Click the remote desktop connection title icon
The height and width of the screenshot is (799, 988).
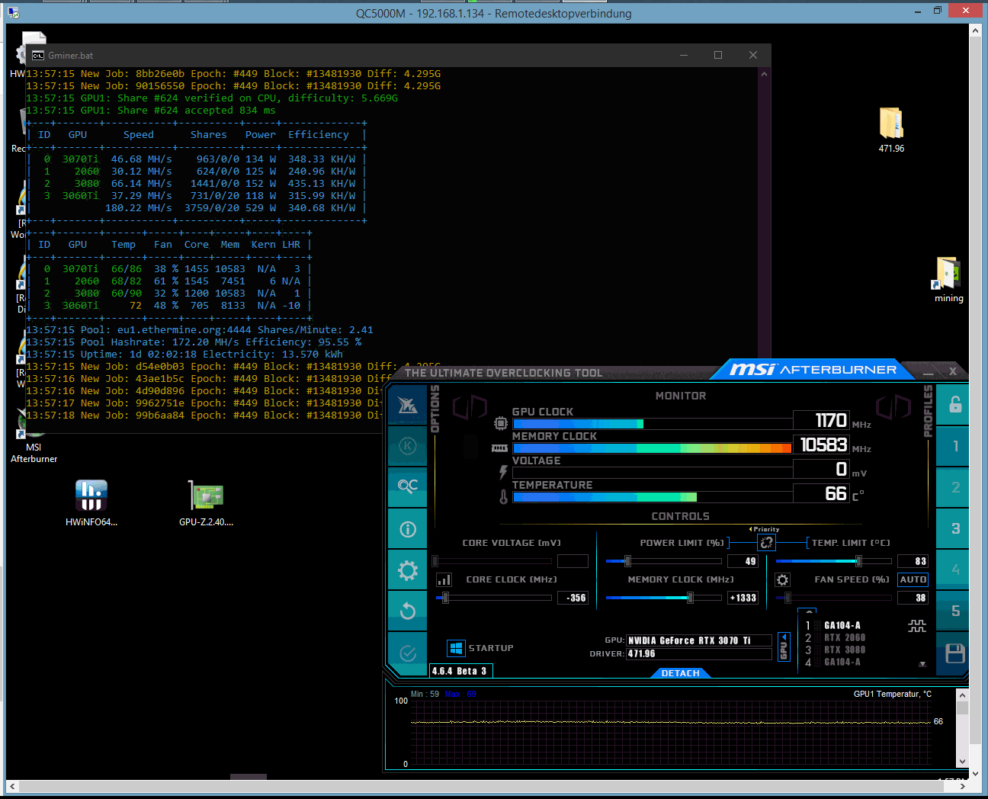click(x=13, y=12)
